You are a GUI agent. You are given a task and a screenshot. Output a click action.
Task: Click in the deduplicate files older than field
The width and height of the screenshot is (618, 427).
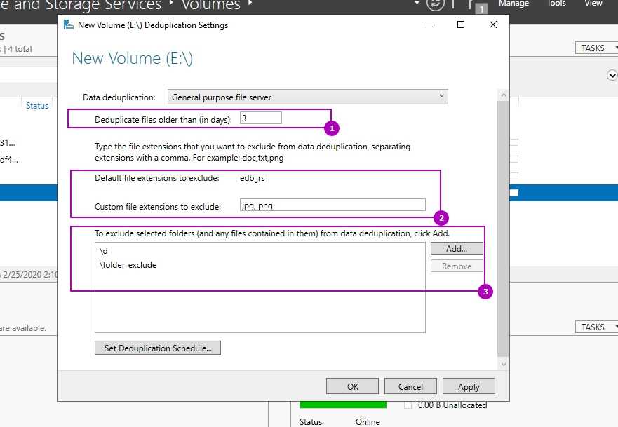(x=260, y=118)
